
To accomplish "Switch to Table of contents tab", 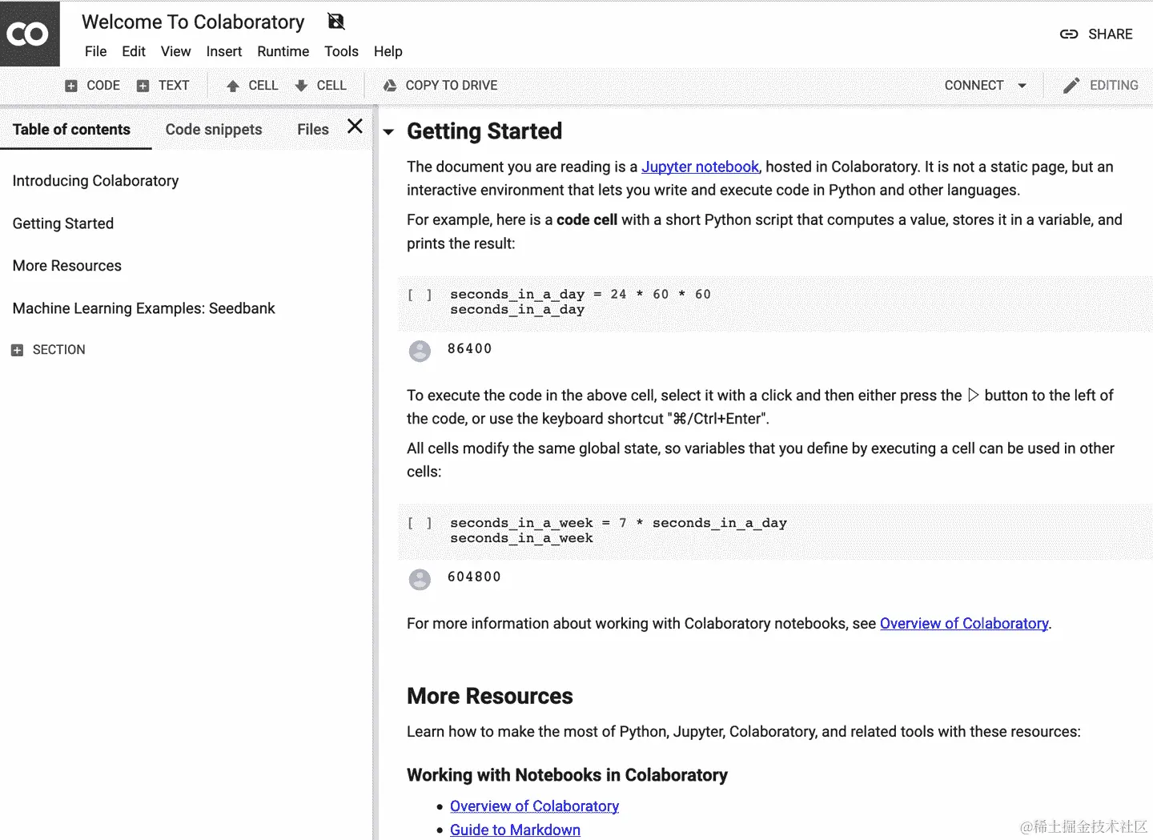I will [71, 130].
